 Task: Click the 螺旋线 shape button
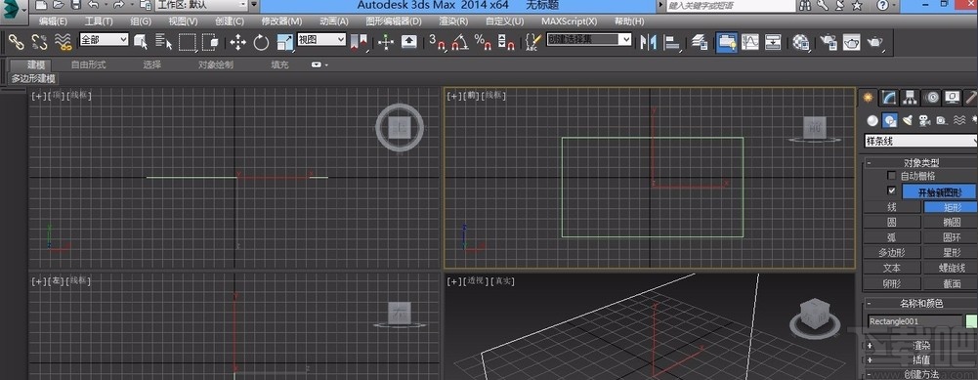(952, 269)
